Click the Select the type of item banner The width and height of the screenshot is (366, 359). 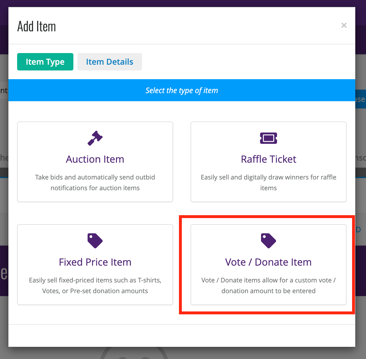click(182, 90)
